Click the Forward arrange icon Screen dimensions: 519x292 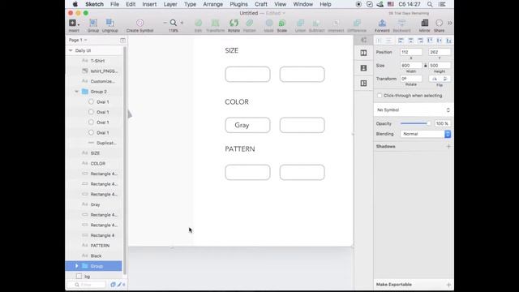point(382,23)
